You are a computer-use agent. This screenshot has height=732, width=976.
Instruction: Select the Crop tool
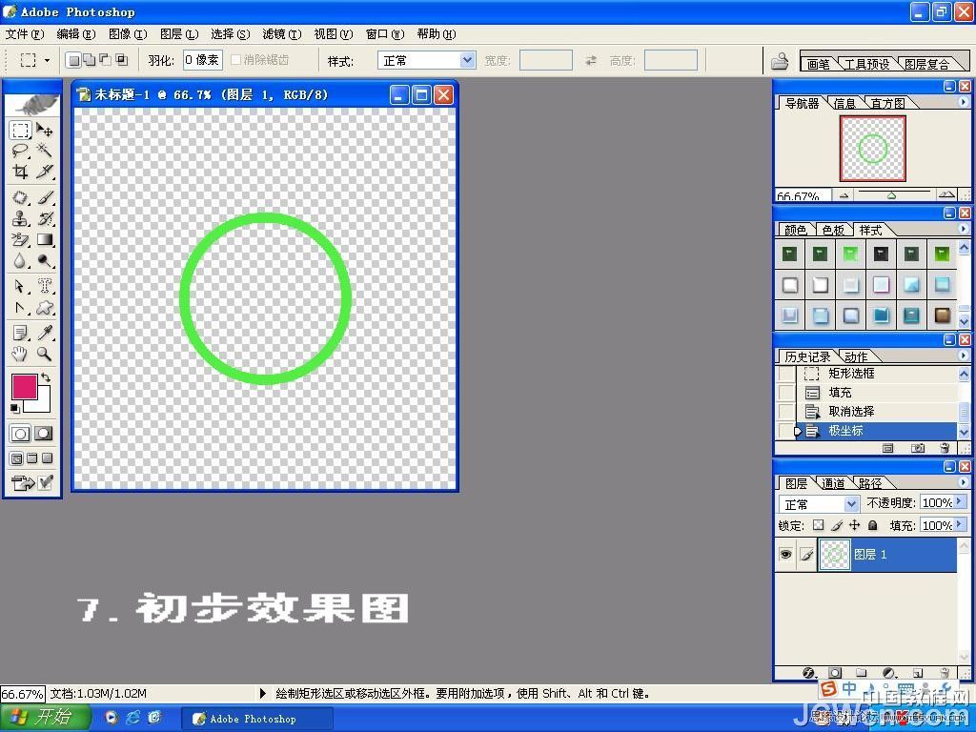21,172
